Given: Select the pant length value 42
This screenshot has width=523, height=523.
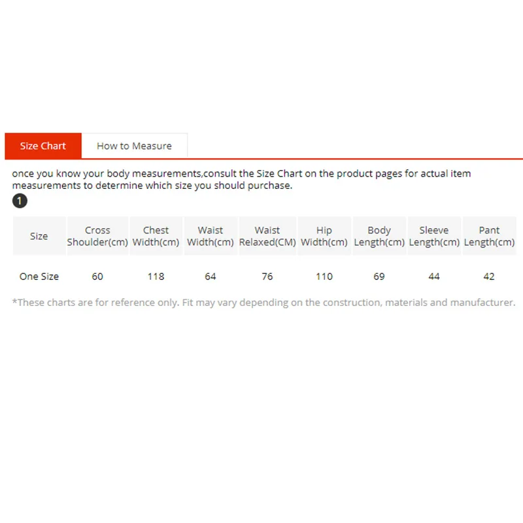Looking at the screenshot, I should [x=489, y=276].
